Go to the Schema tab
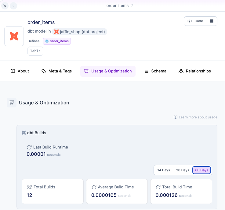Viewport: 225px width, 210px height. 155,71
